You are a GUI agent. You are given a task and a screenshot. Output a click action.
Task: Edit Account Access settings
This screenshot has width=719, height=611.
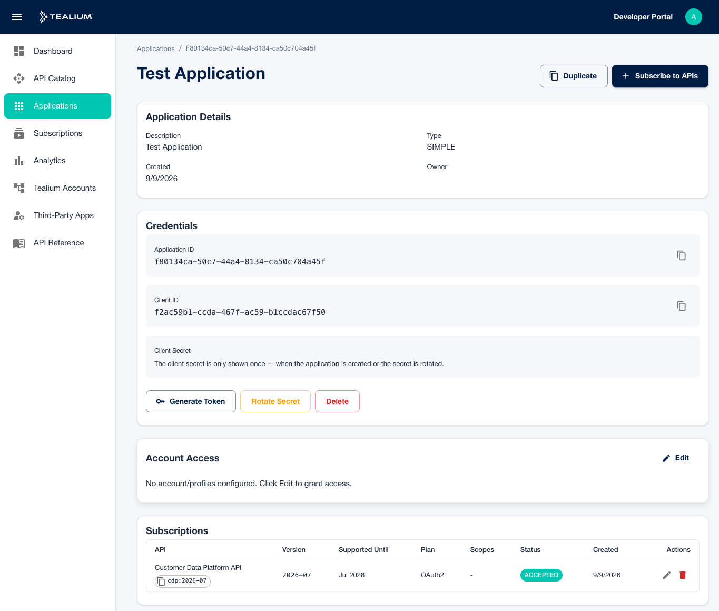(676, 458)
